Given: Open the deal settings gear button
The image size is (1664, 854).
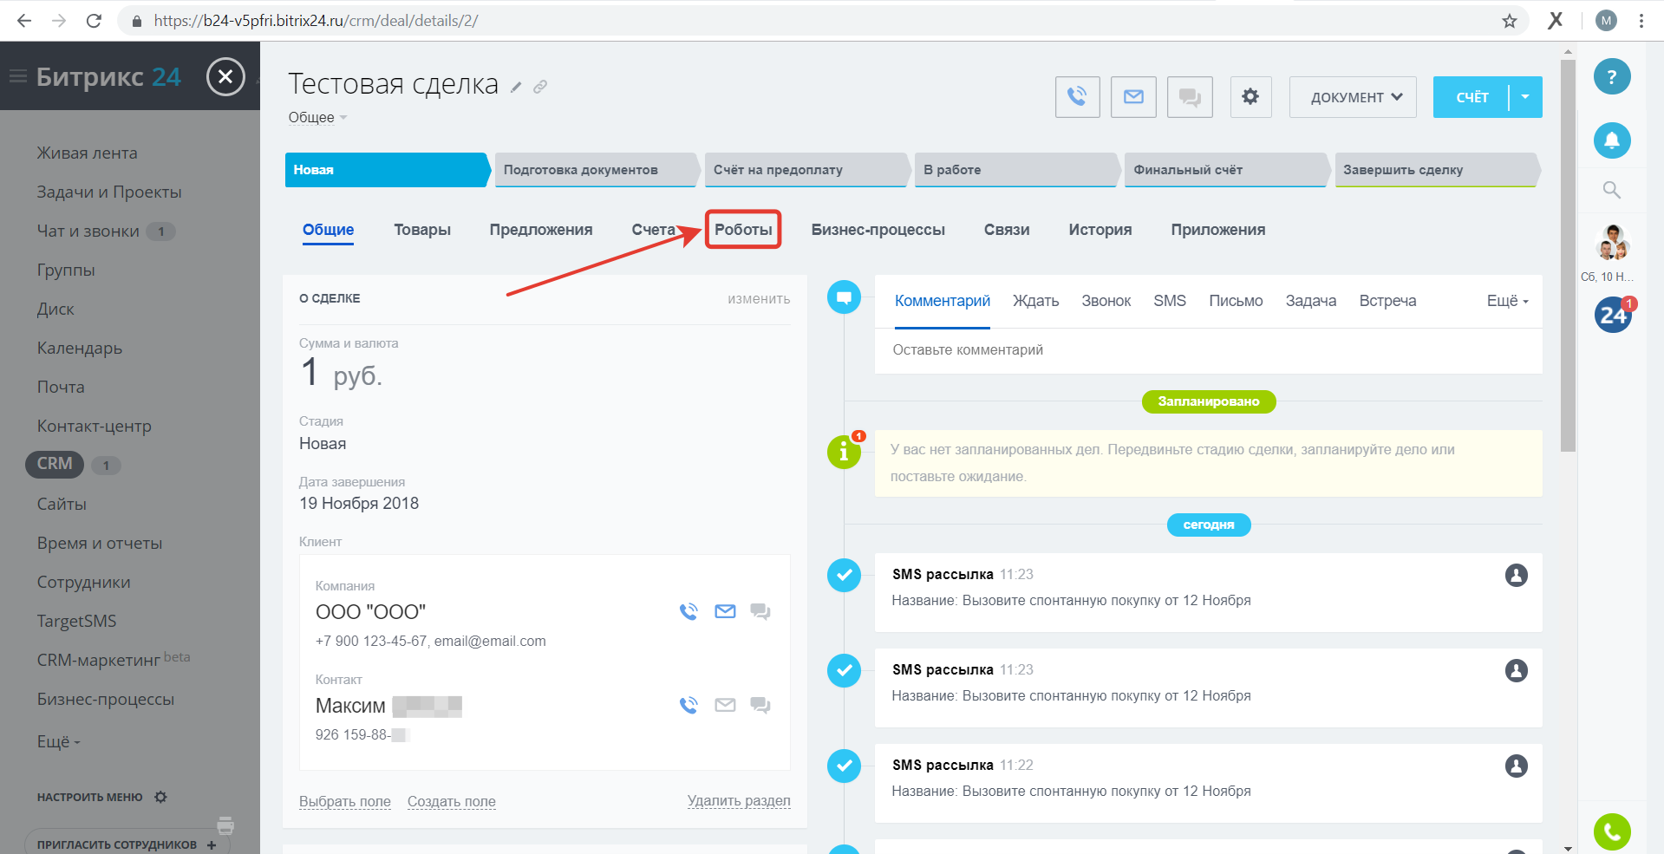Looking at the screenshot, I should 1250,97.
